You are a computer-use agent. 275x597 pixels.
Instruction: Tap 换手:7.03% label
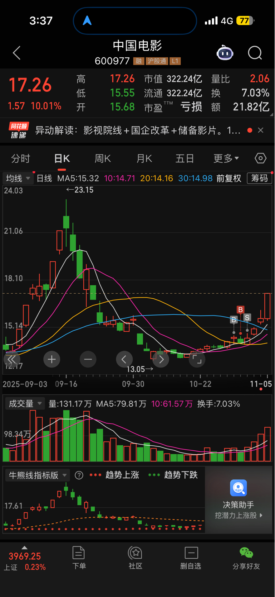tap(218, 404)
